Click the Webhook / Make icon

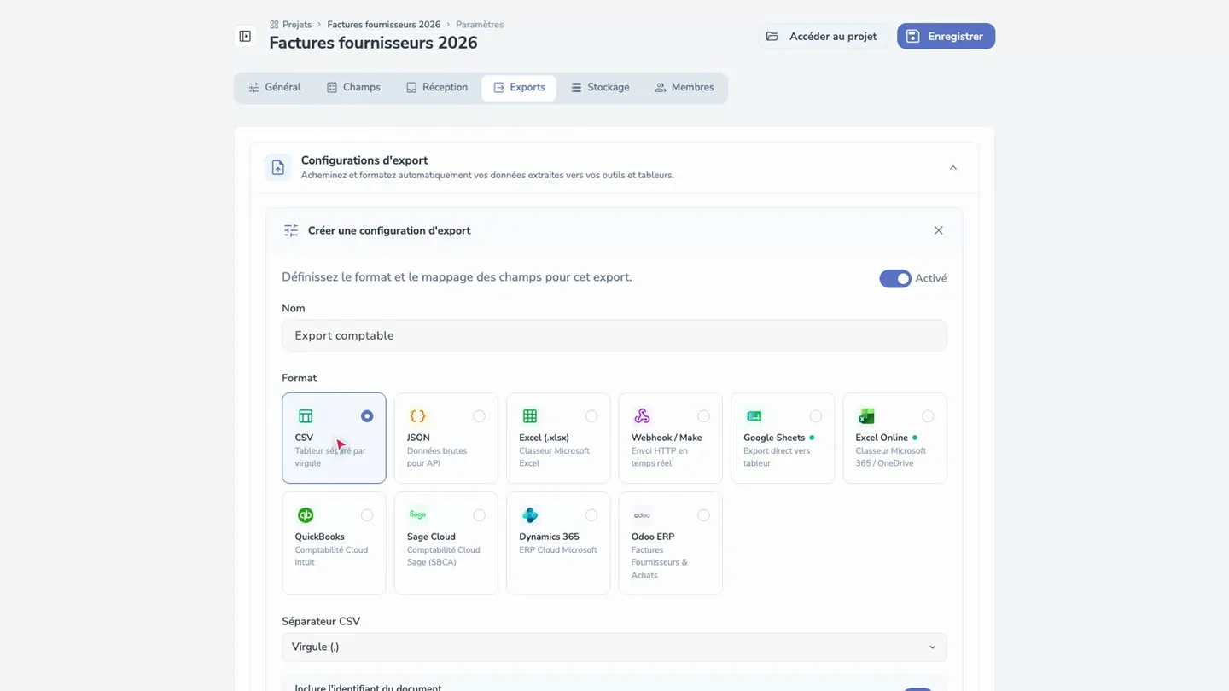(642, 416)
